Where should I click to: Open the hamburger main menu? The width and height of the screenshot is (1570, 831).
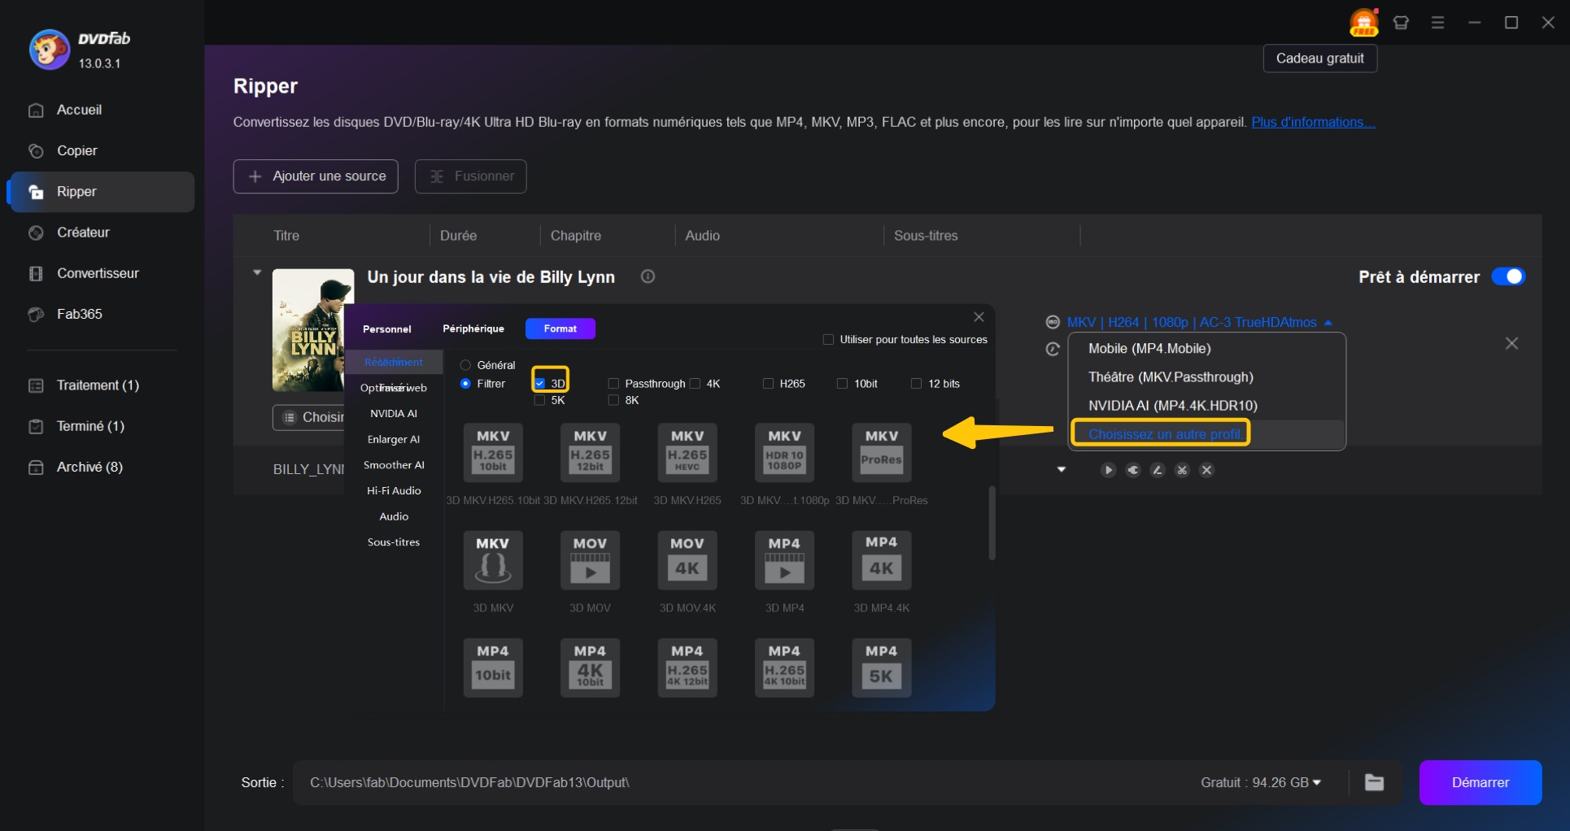pos(1437,23)
